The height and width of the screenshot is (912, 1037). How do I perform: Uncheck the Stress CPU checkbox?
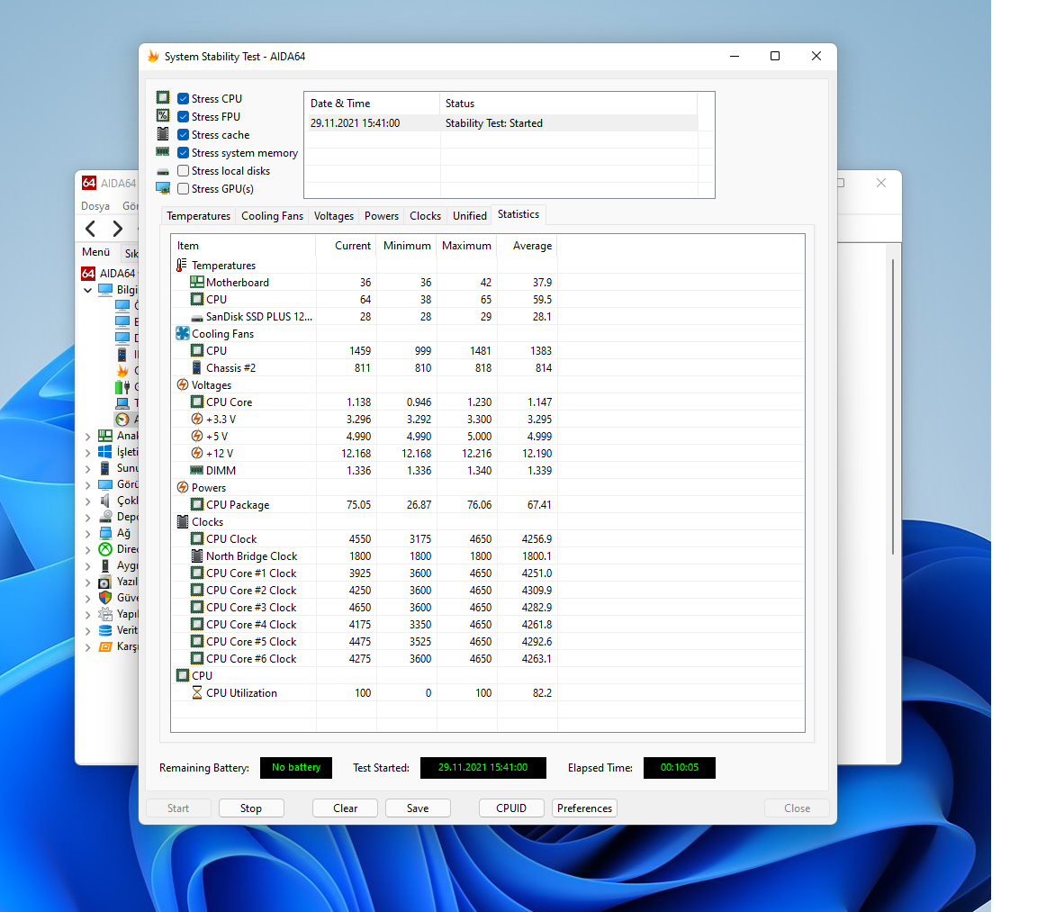pyautogui.click(x=184, y=99)
